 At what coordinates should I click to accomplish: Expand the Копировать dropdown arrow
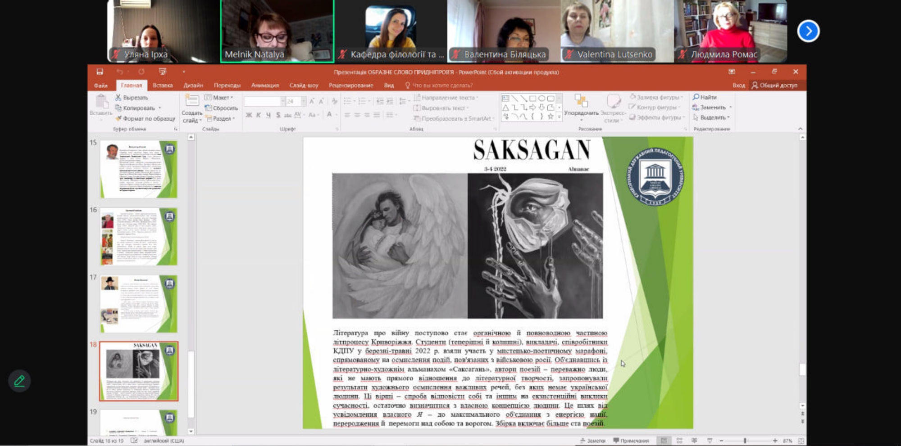160,108
